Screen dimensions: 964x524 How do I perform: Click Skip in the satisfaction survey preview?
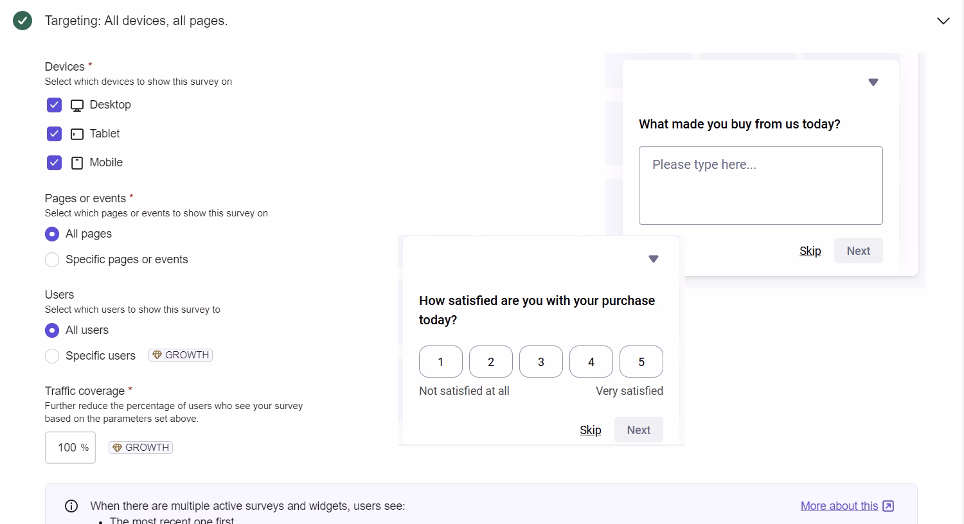coord(591,430)
